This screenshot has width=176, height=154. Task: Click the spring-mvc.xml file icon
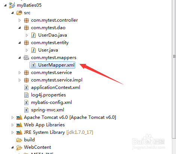tap(26, 110)
